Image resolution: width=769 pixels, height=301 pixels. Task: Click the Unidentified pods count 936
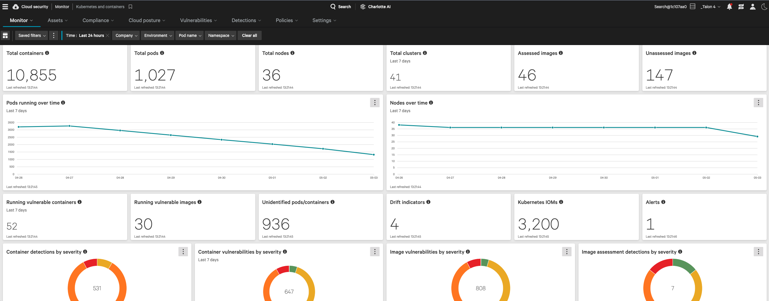276,224
